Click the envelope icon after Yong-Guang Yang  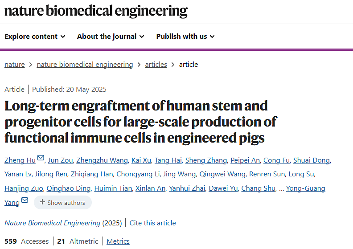coord(25,200)
